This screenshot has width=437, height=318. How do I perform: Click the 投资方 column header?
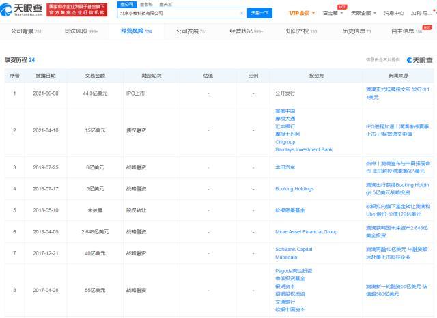316,76
